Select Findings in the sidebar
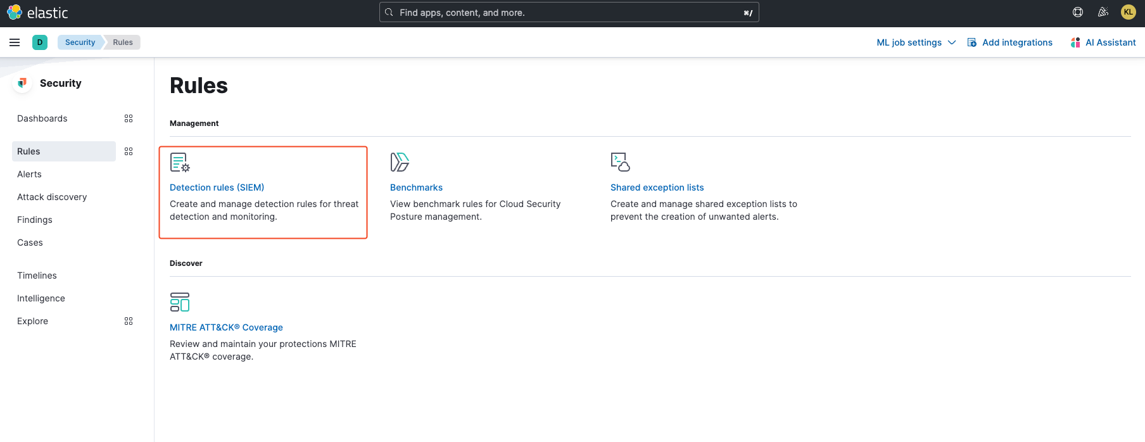 35,220
